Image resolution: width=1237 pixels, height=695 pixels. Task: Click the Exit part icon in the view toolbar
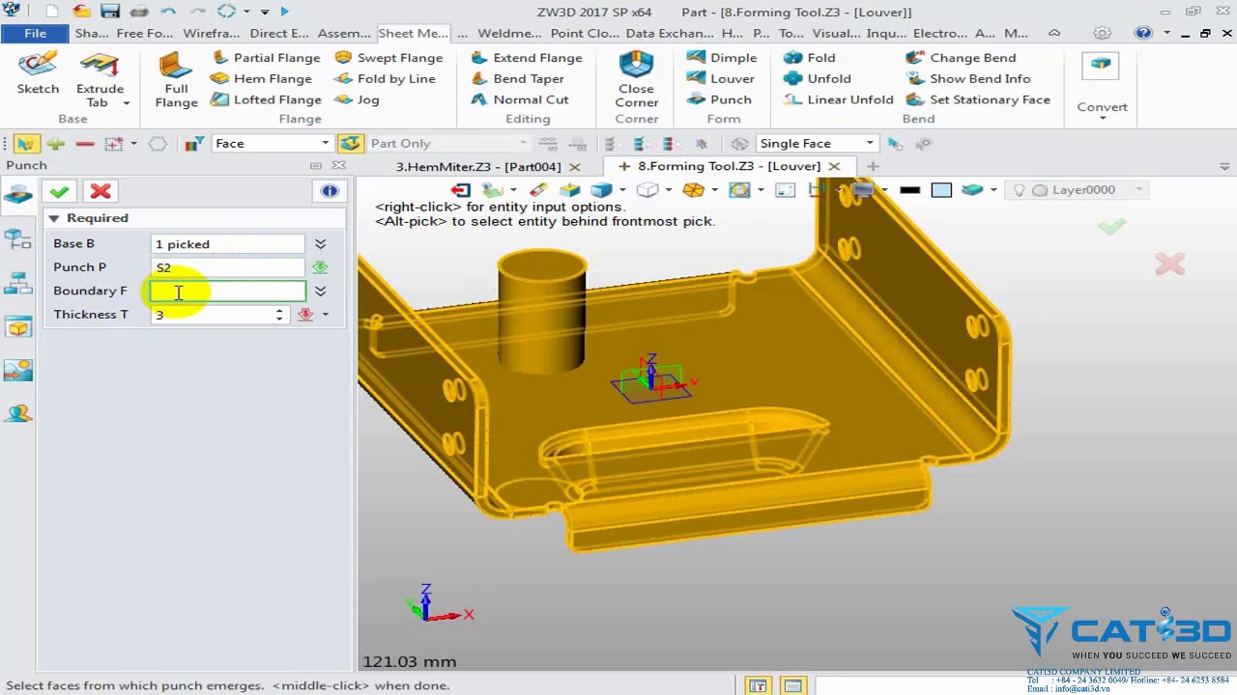pos(460,190)
